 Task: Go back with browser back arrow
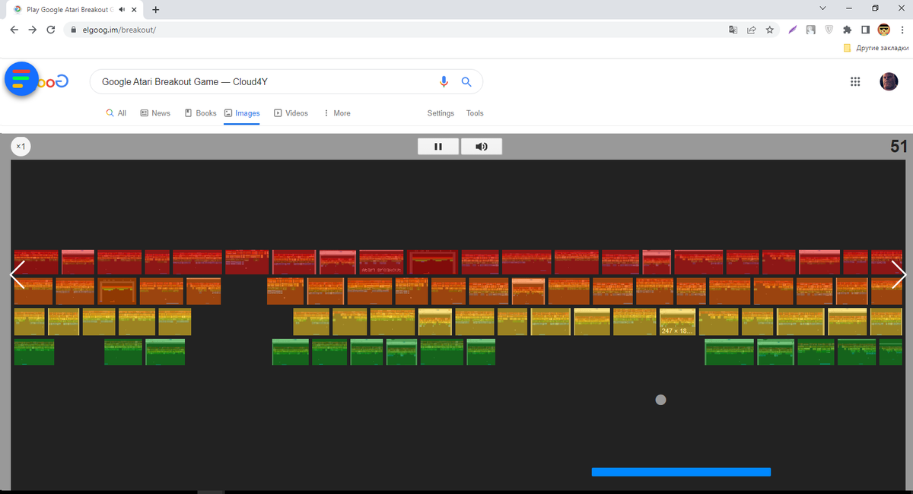(x=13, y=30)
